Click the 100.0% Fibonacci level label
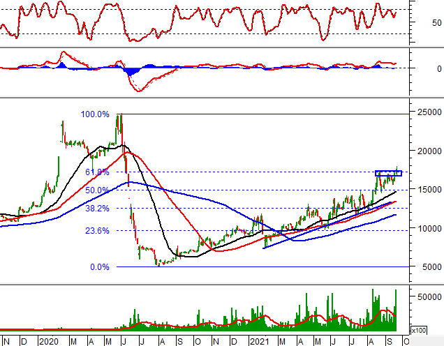Image resolution: width=444 pixels, height=346 pixels. click(x=95, y=114)
